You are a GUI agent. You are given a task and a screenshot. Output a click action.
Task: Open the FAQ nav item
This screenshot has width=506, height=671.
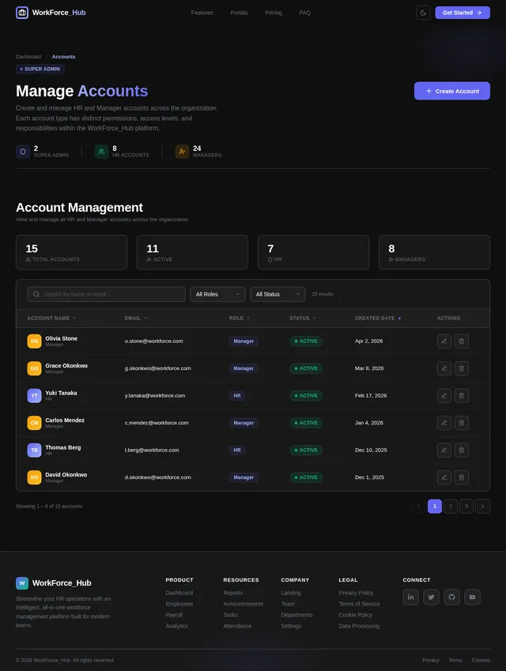(305, 13)
